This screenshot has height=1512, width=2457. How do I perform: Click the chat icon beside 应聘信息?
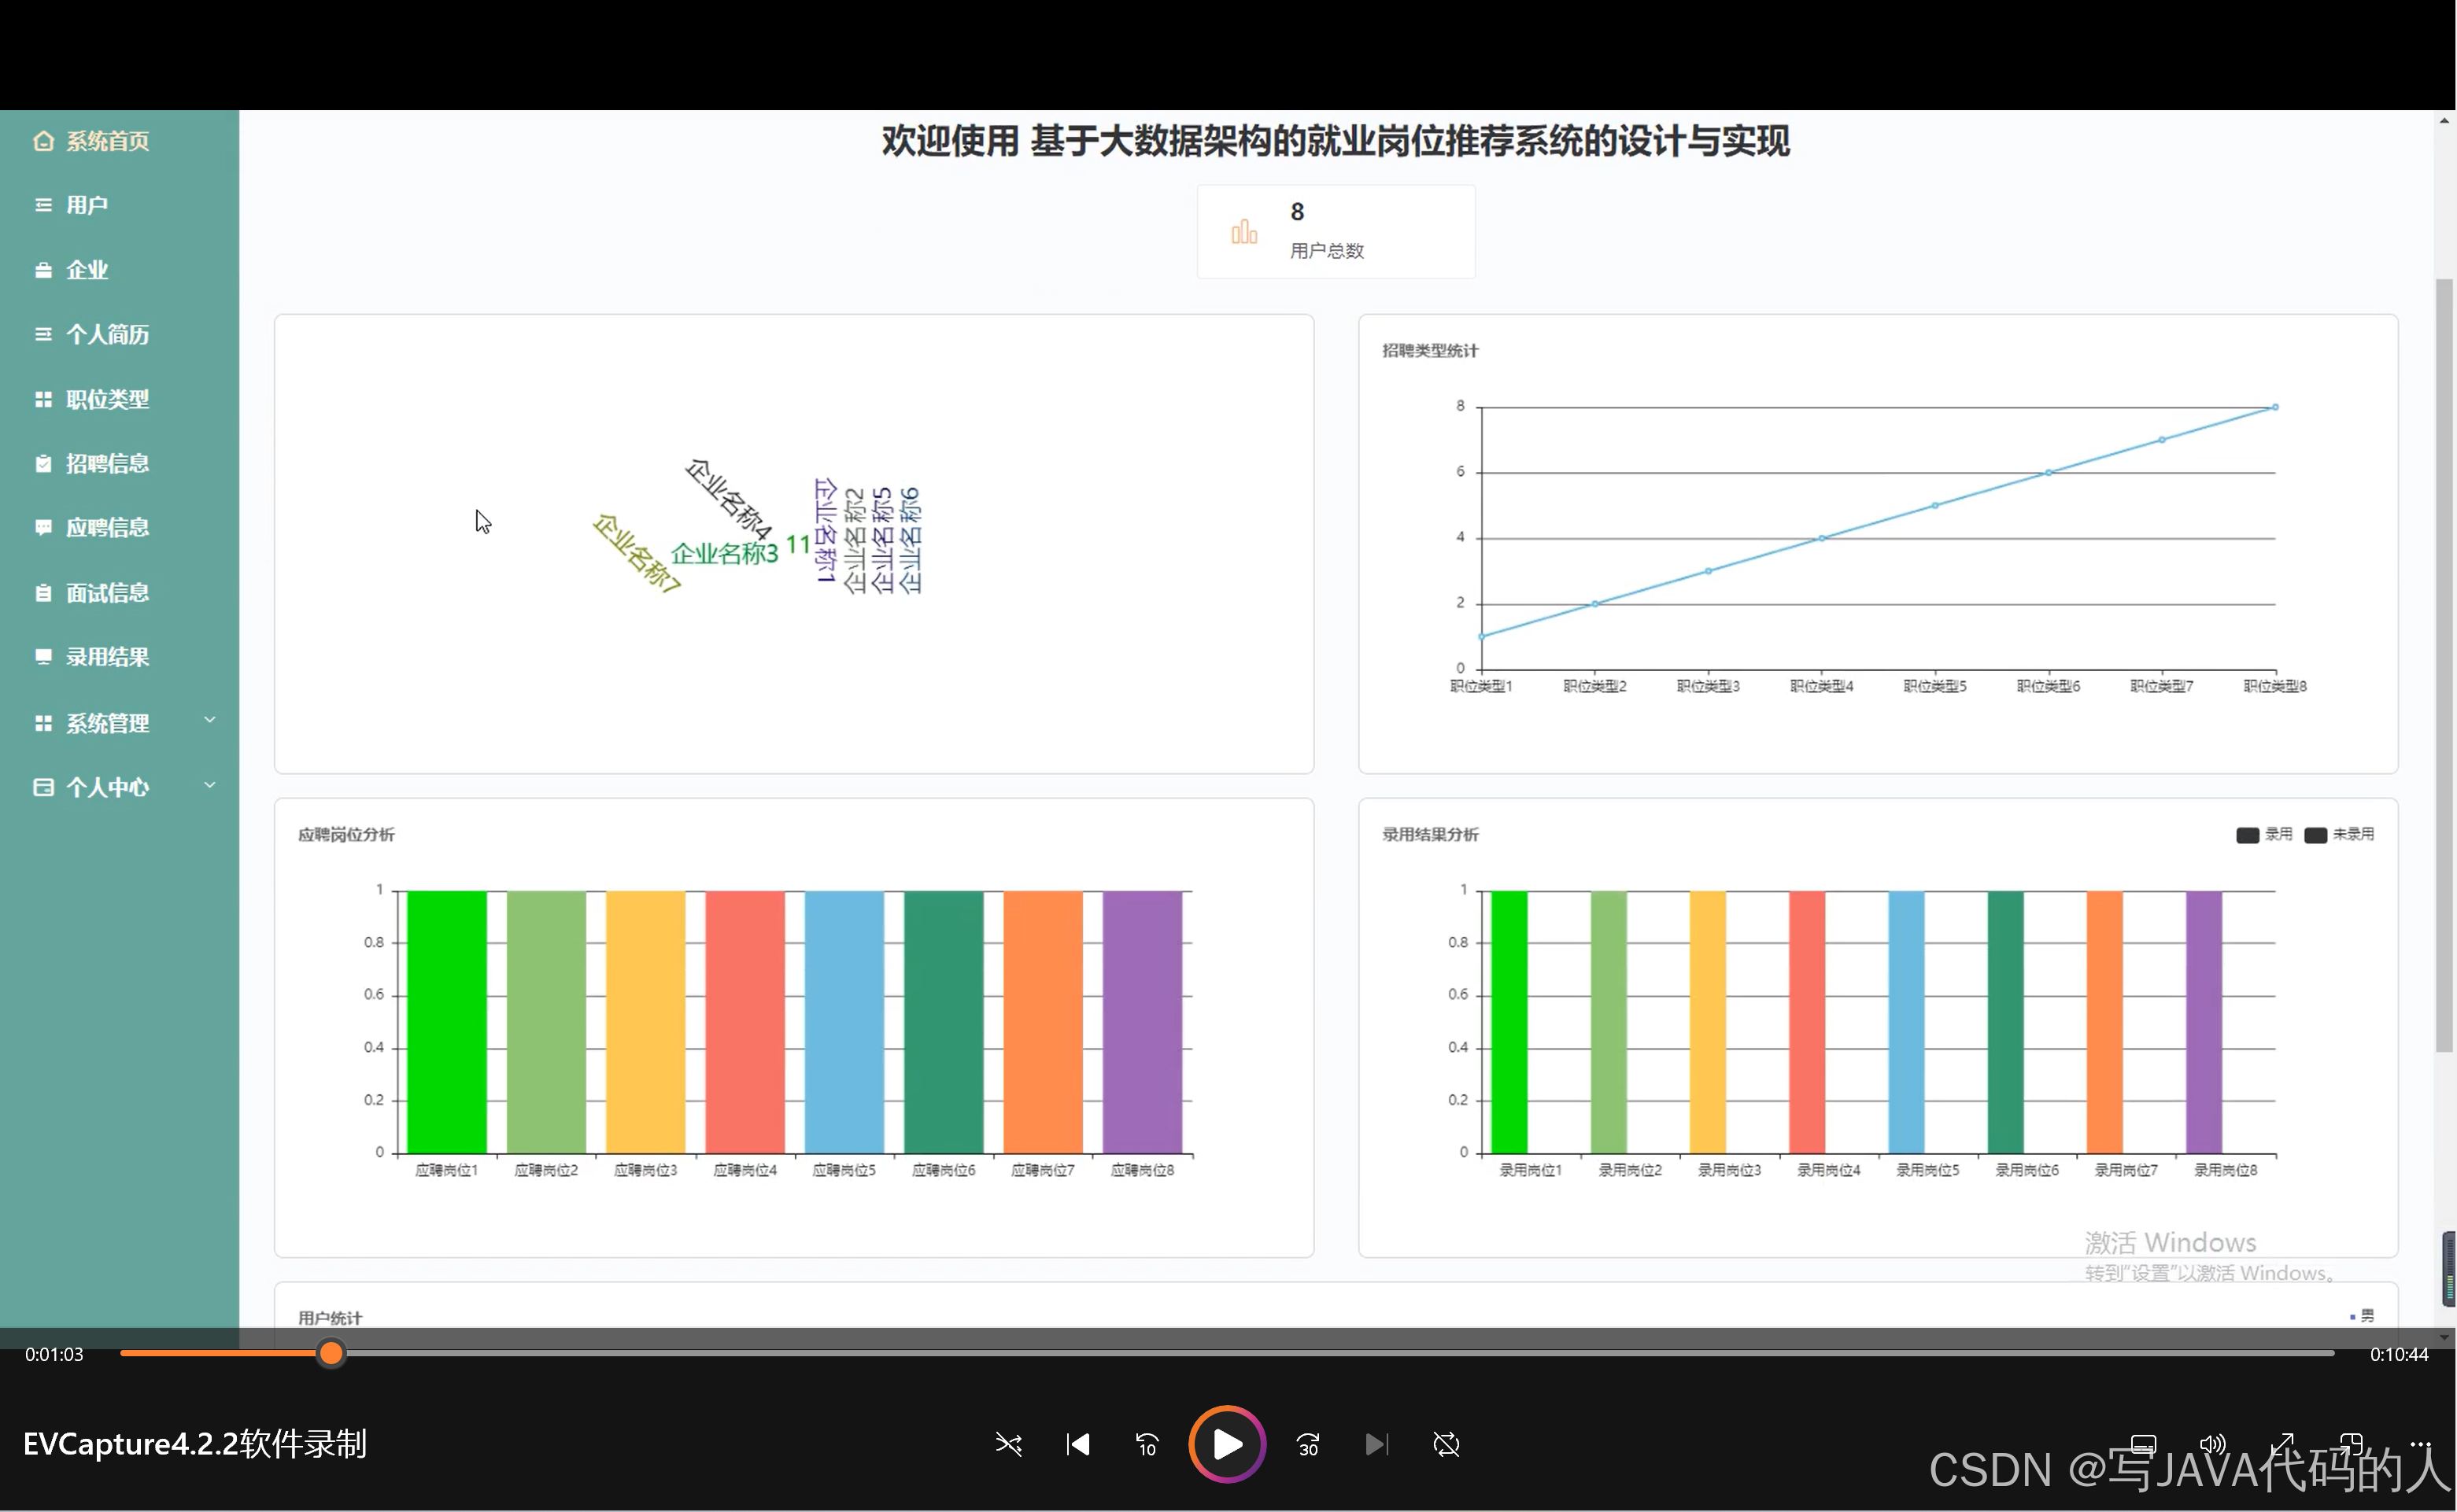coord(43,527)
